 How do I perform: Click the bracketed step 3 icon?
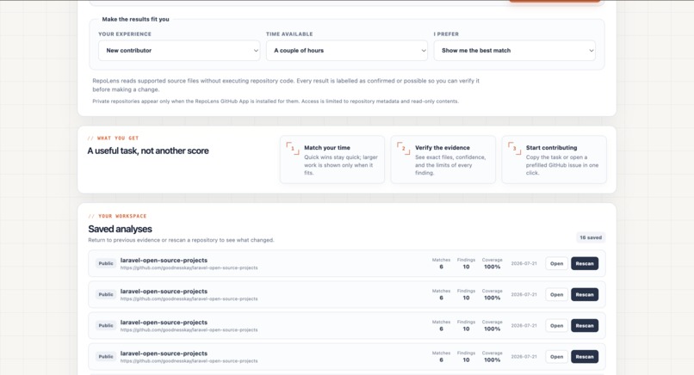(514, 148)
